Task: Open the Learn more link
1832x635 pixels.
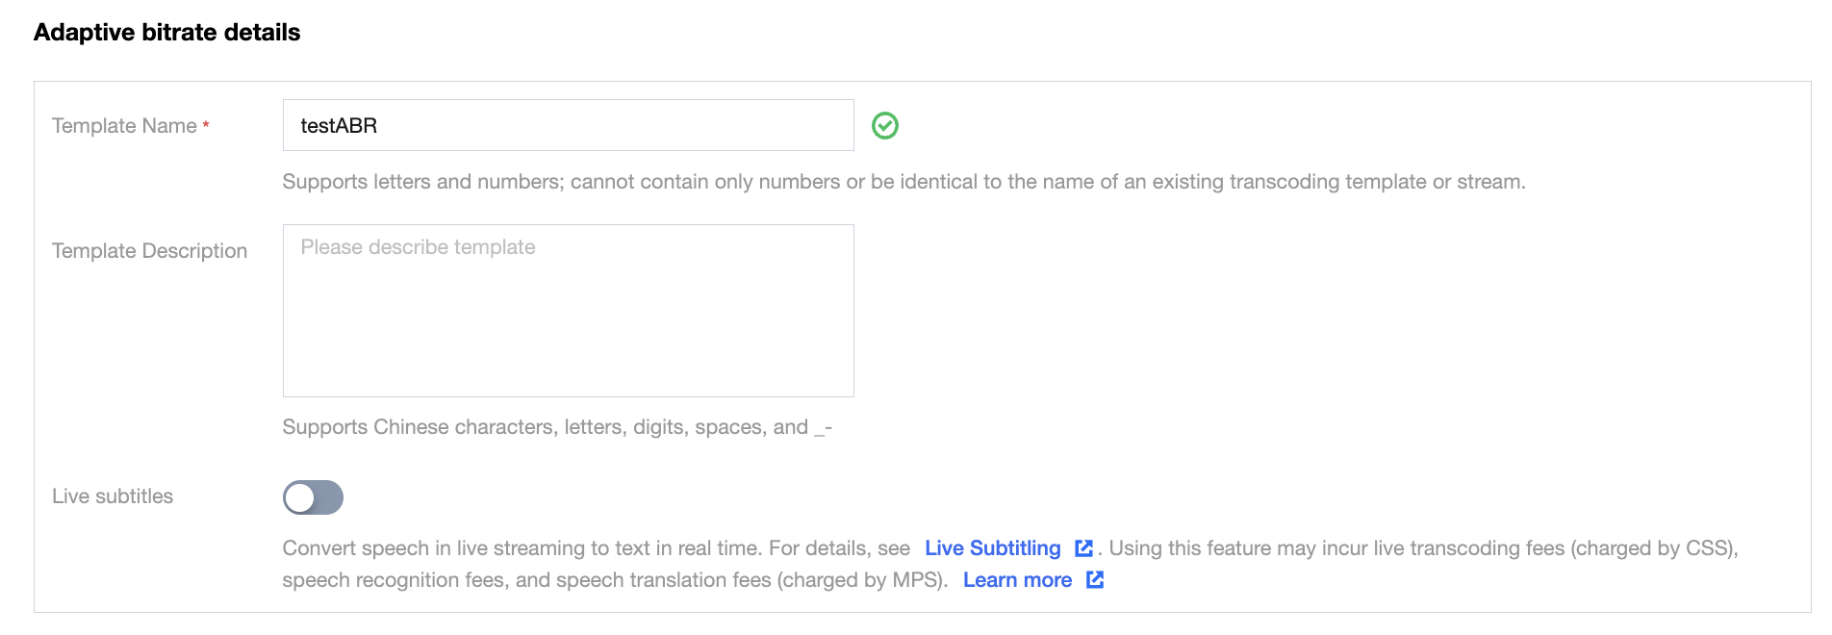Action: pyautogui.click(x=1017, y=580)
